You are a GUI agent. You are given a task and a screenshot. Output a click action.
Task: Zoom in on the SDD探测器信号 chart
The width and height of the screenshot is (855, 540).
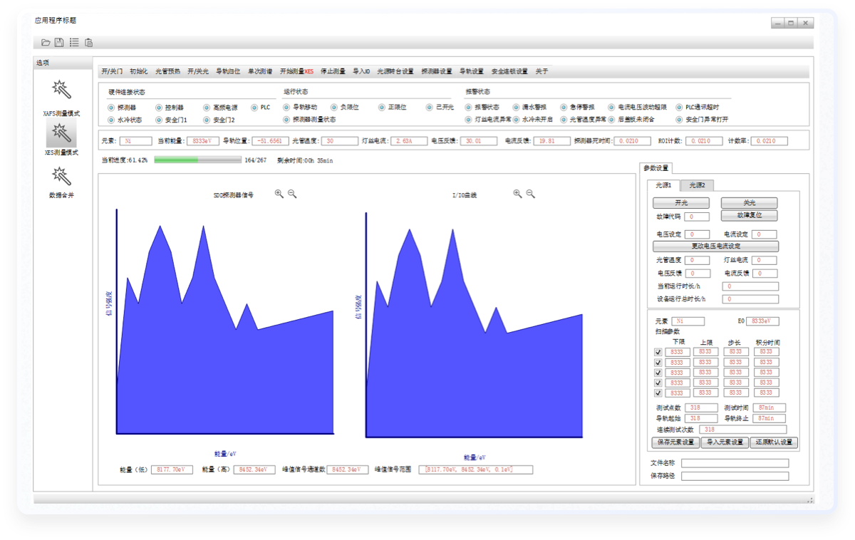pos(279,194)
